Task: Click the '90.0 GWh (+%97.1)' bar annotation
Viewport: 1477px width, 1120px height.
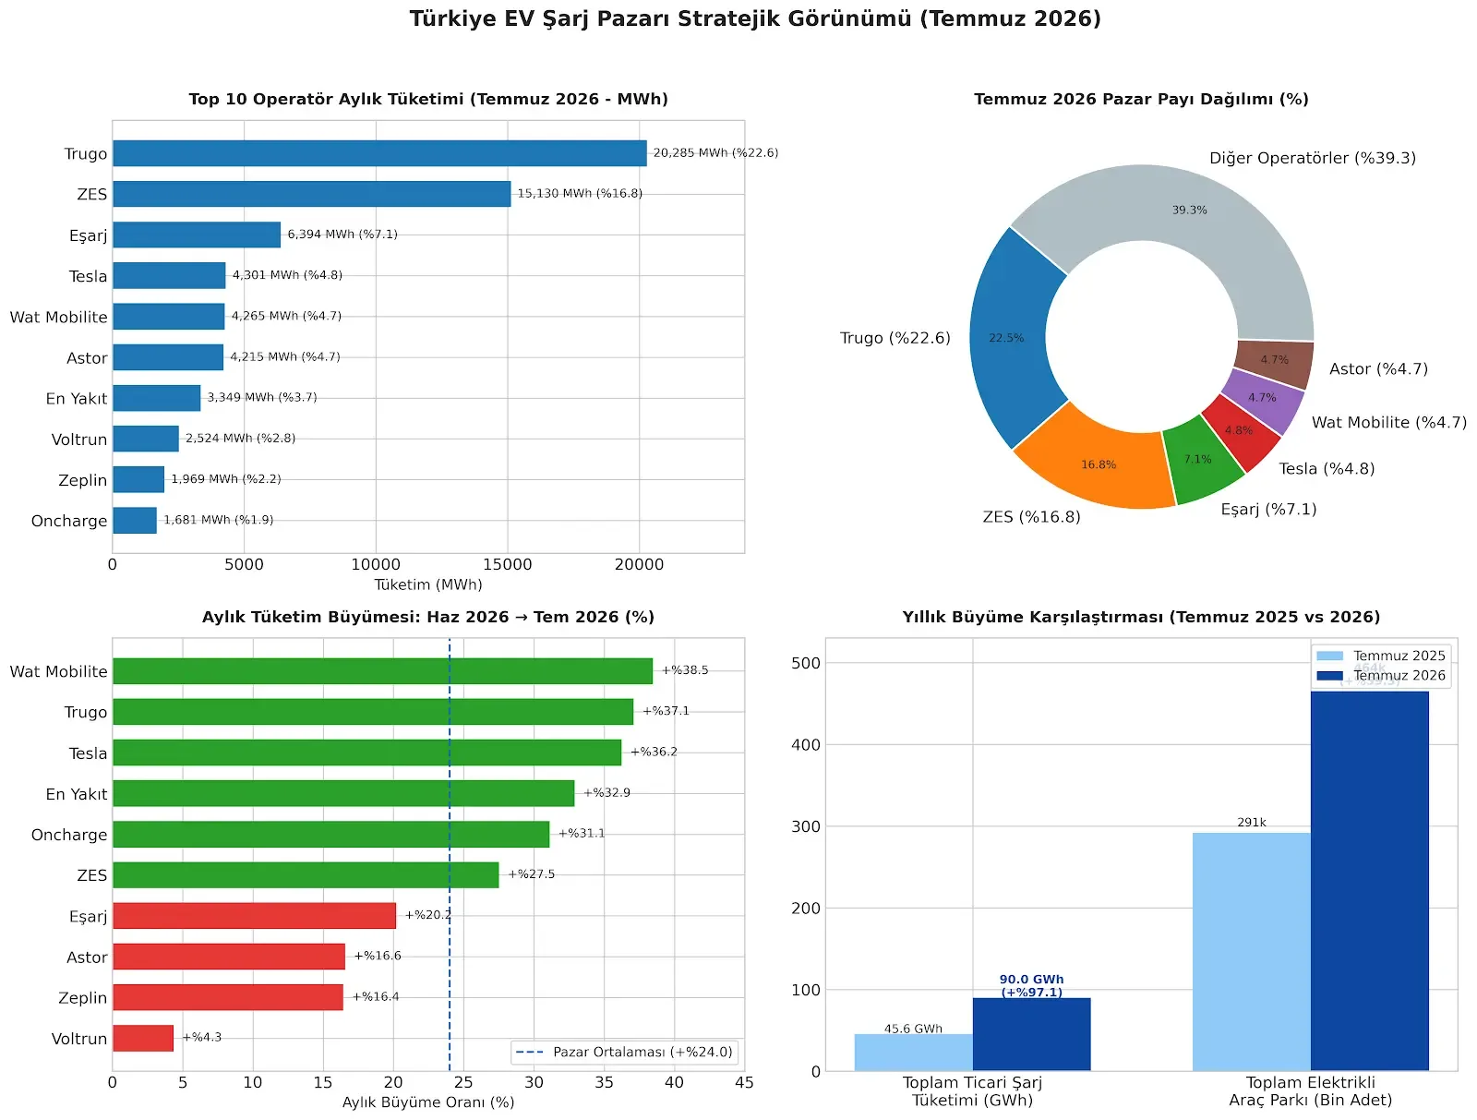Action: click(1031, 986)
